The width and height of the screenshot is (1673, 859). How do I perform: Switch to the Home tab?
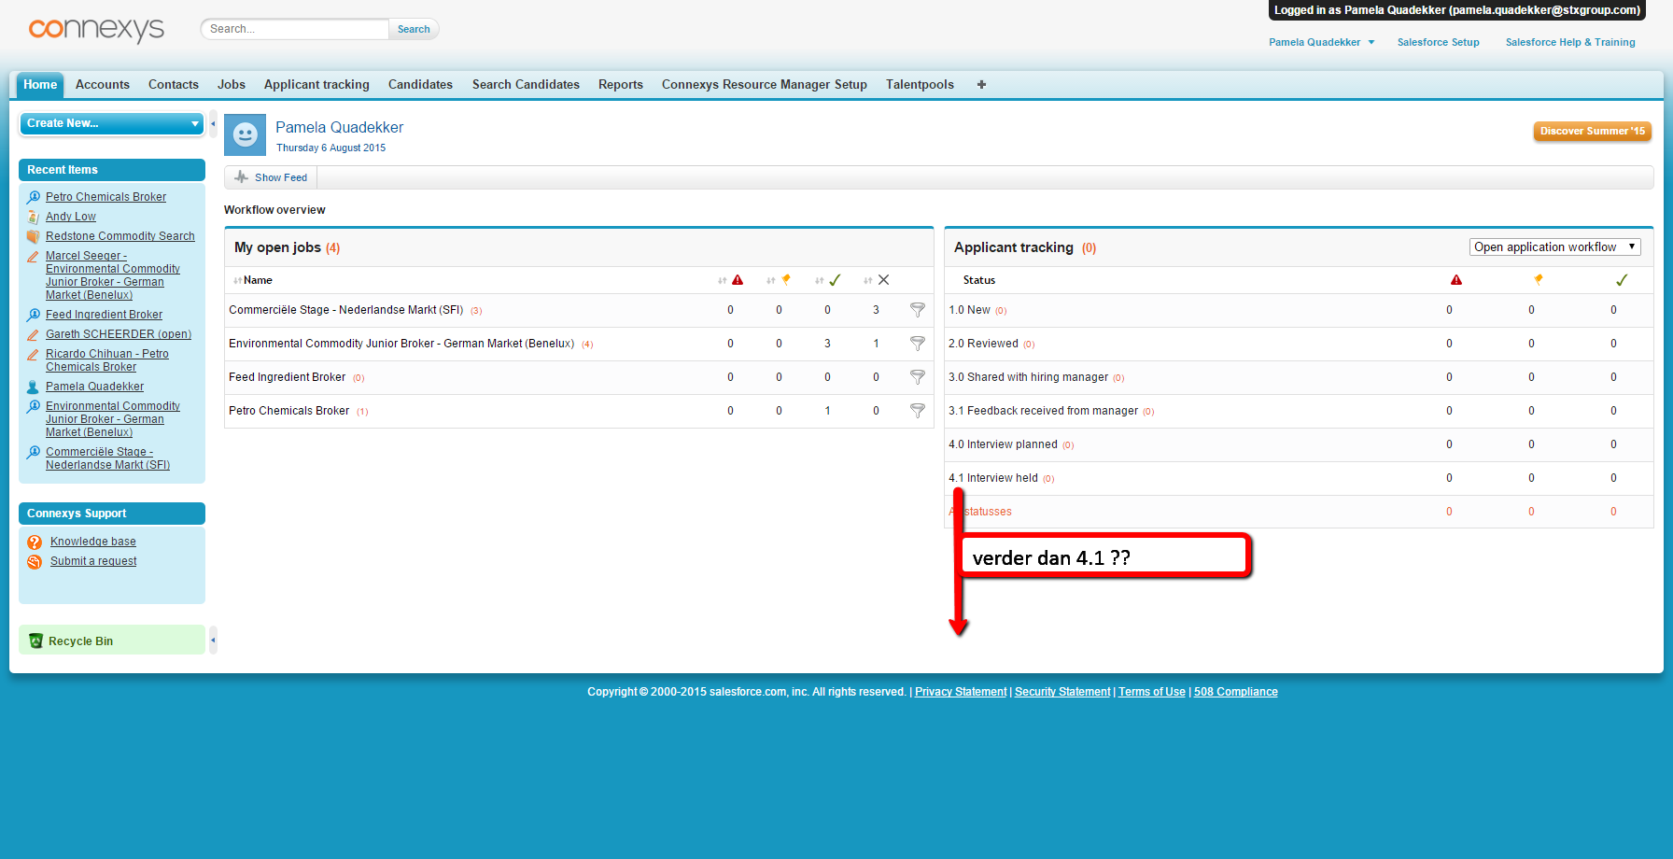coord(40,85)
